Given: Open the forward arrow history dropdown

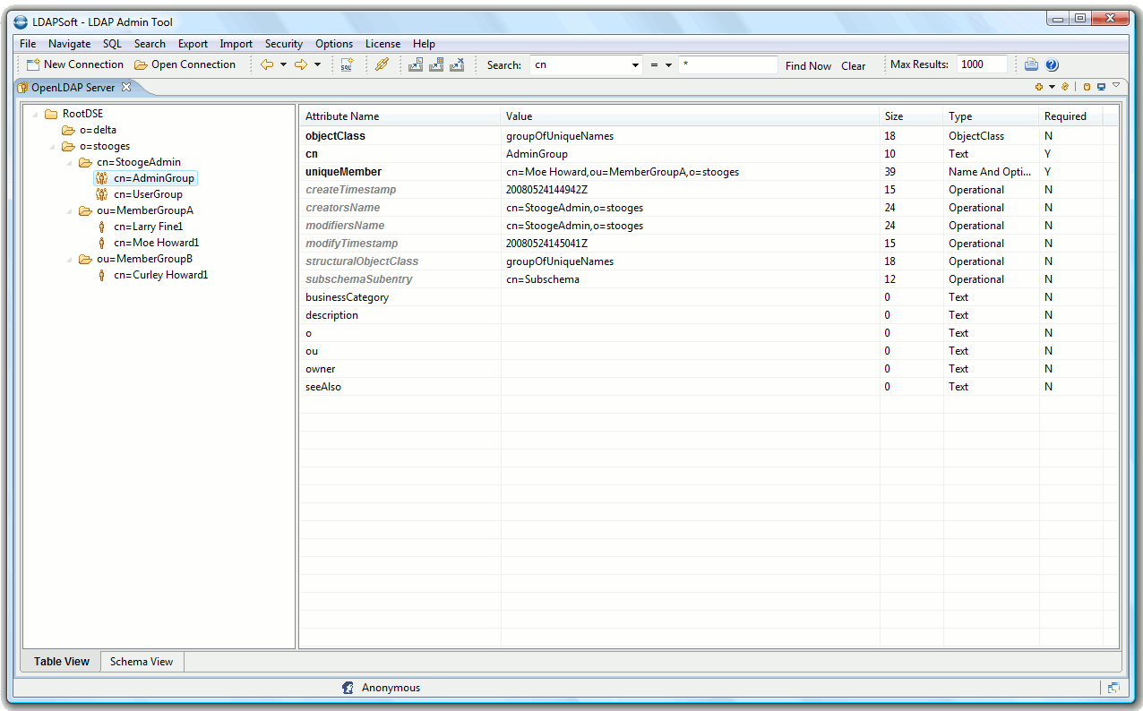Looking at the screenshot, I should click(317, 64).
